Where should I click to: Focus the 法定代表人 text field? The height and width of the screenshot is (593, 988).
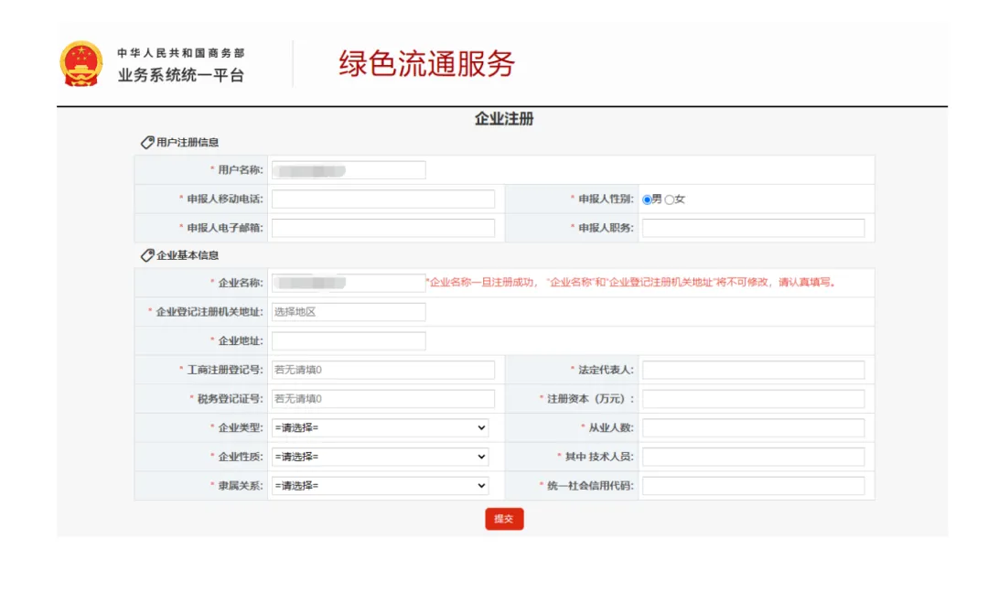tap(753, 370)
